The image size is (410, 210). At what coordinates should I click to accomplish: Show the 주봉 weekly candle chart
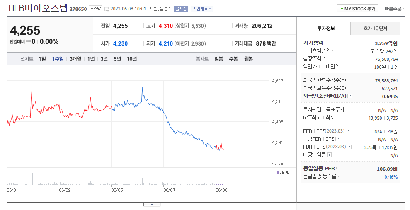[233, 59]
